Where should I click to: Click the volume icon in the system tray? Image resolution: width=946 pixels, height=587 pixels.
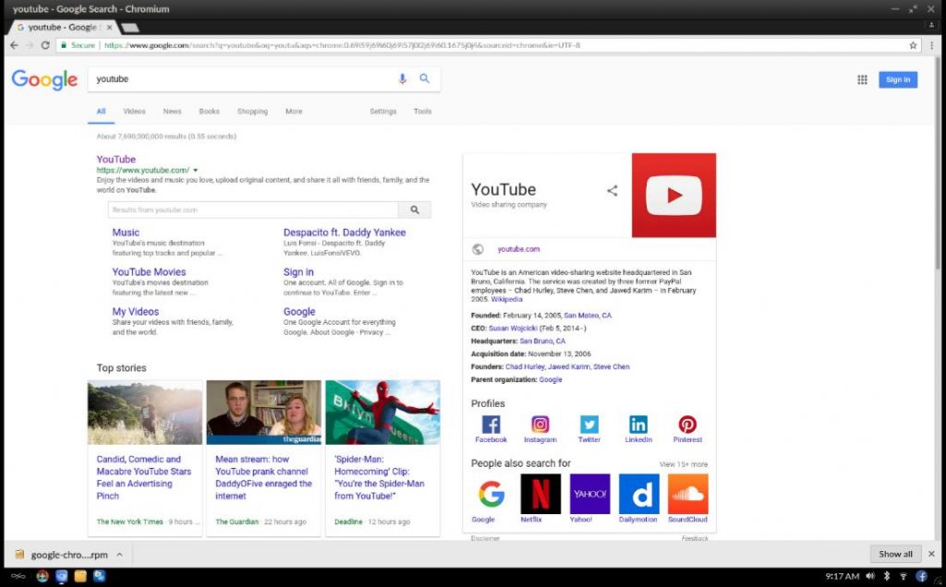(870, 576)
